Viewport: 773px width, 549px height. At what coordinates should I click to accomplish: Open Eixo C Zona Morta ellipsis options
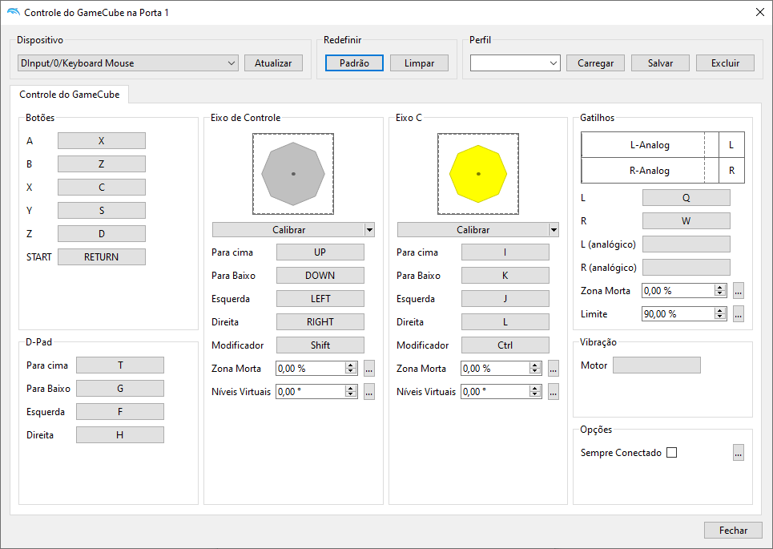pyautogui.click(x=554, y=368)
